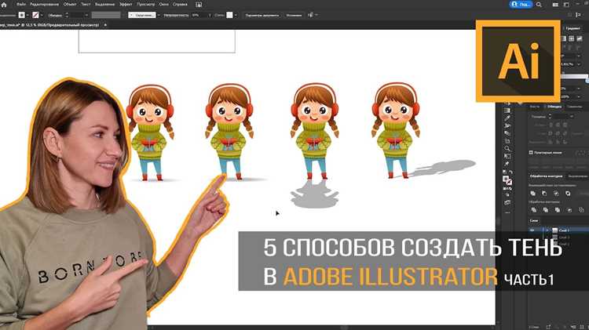This screenshot has width=589, height=330.
Task: Select radial gradient type icon
Action: point(572,38)
